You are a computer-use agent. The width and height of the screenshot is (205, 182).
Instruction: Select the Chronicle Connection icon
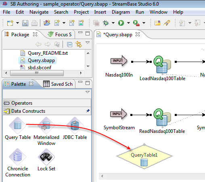tap(17, 157)
